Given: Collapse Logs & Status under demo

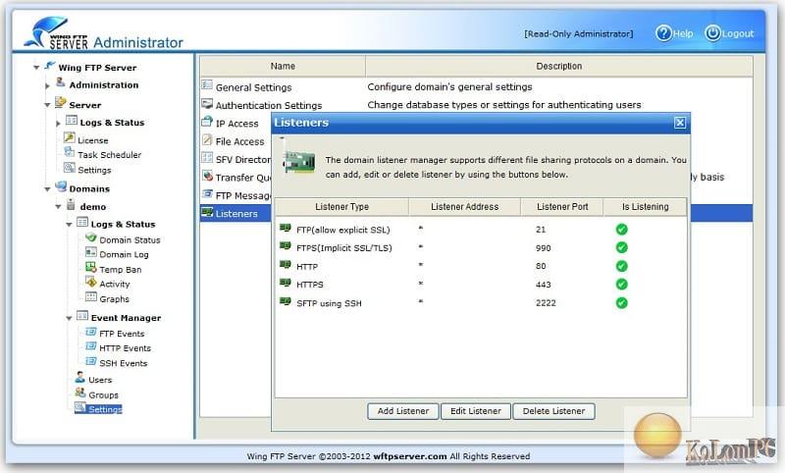Looking at the screenshot, I should pos(69,225).
